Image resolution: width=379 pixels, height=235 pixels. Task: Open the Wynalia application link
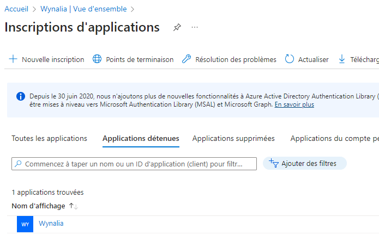[x=51, y=224]
